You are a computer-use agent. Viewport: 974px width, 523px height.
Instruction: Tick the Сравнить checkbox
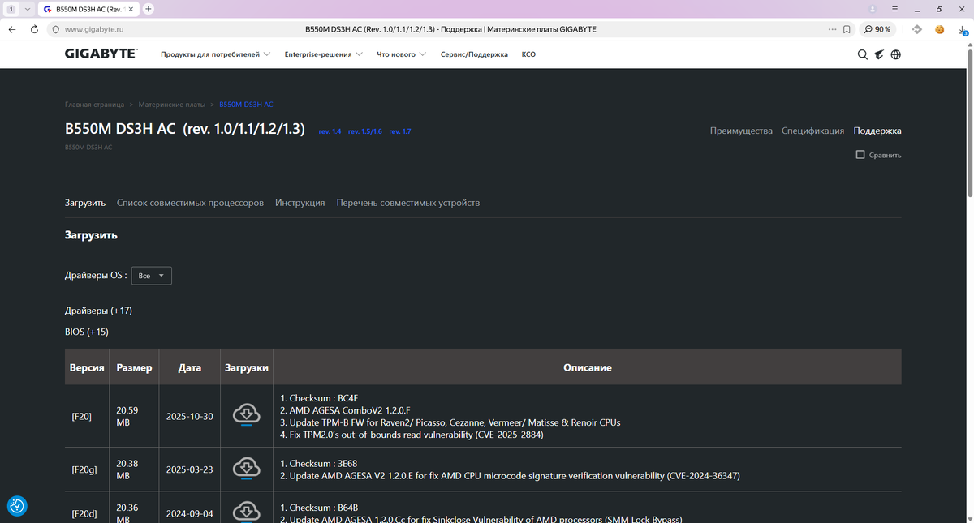tap(860, 154)
